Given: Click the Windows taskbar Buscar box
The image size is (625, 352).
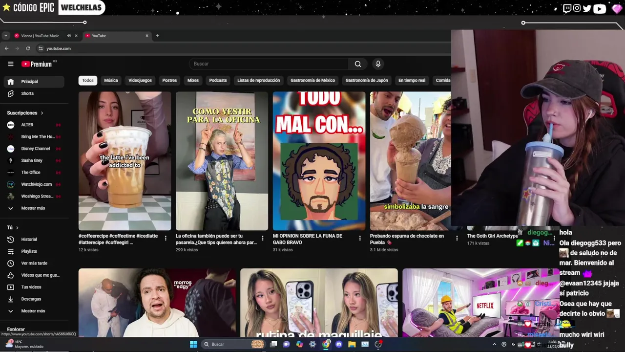Looking at the screenshot, I should click(x=233, y=344).
